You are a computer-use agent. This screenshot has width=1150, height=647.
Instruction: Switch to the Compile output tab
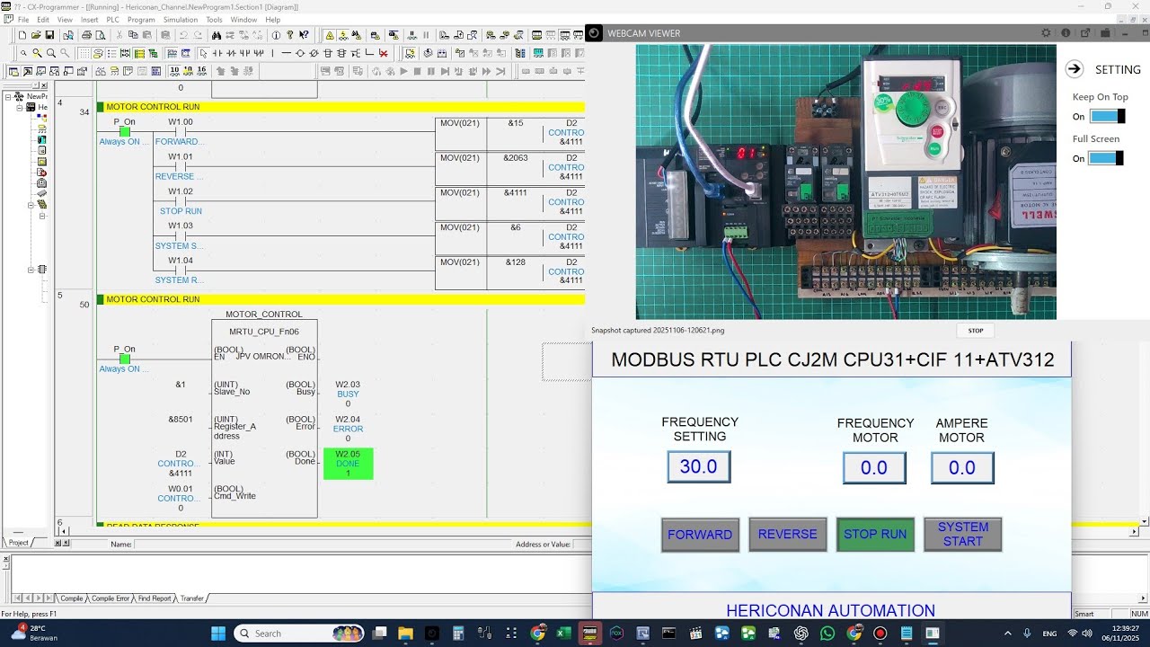(x=72, y=598)
